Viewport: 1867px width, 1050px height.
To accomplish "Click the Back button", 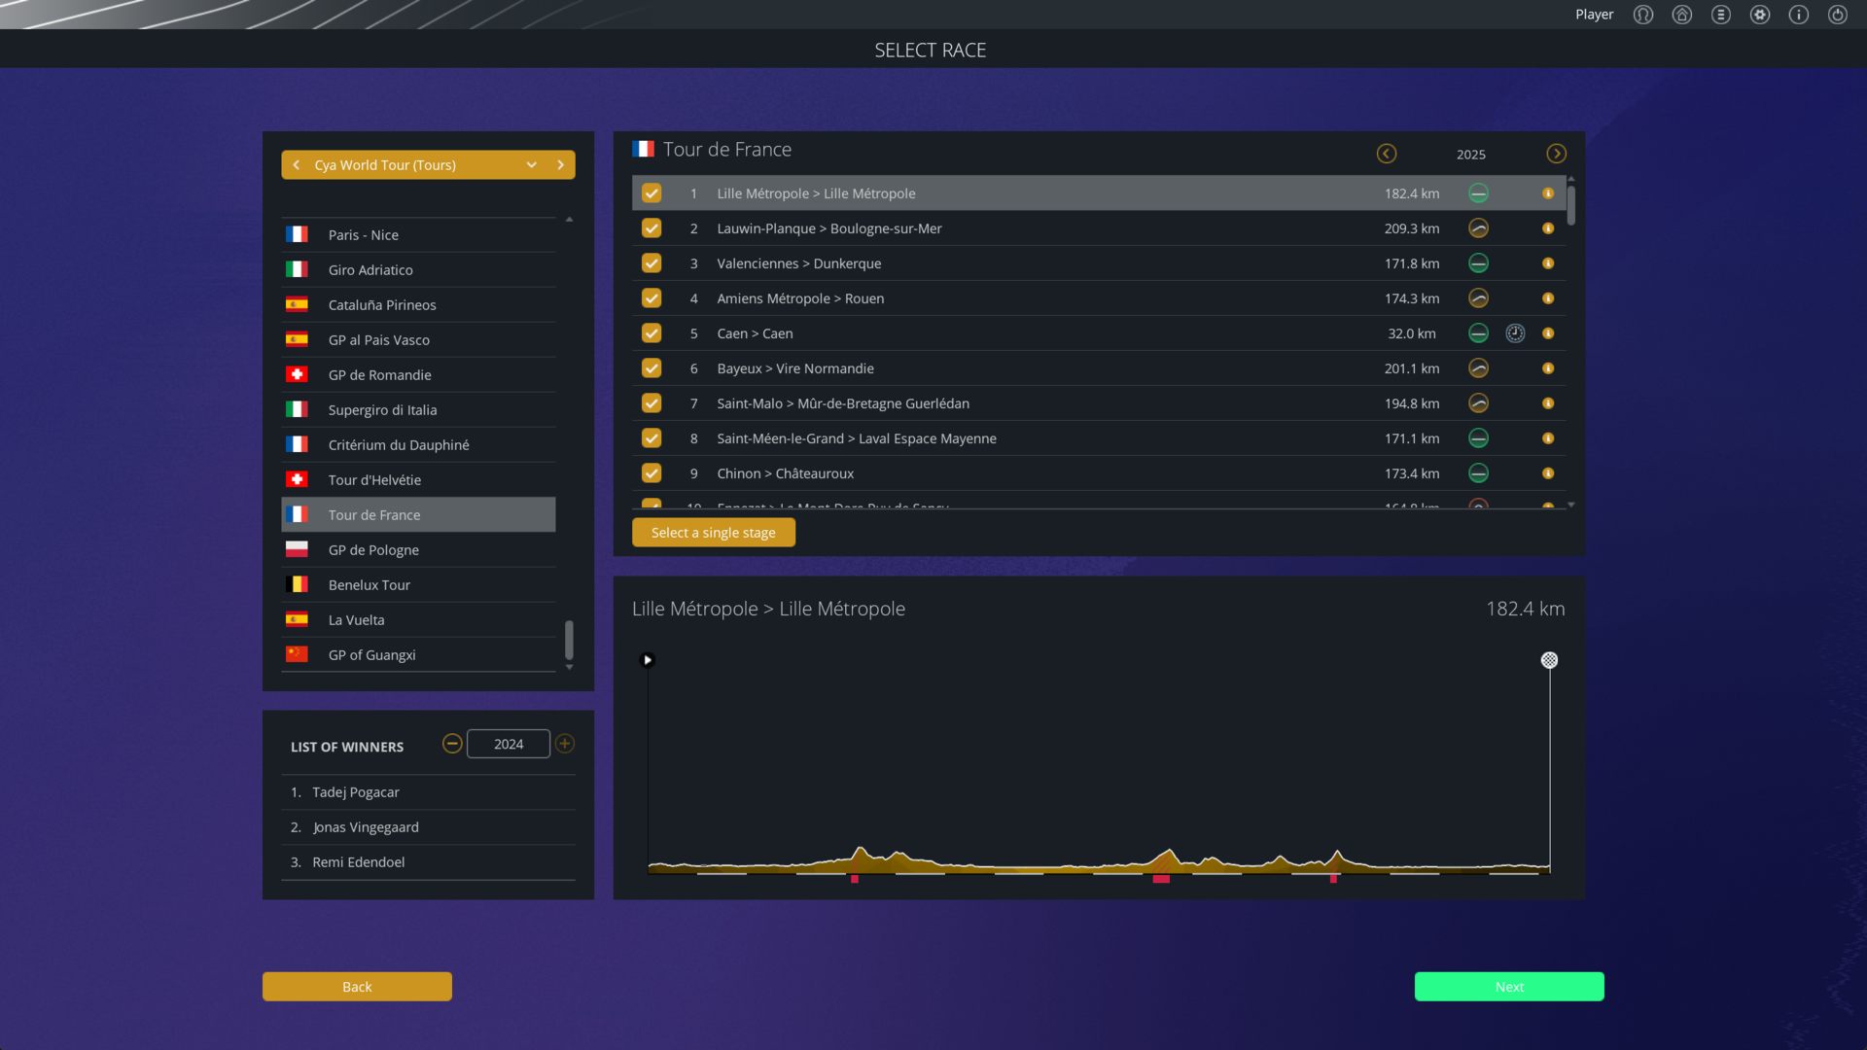I will pos(357,987).
